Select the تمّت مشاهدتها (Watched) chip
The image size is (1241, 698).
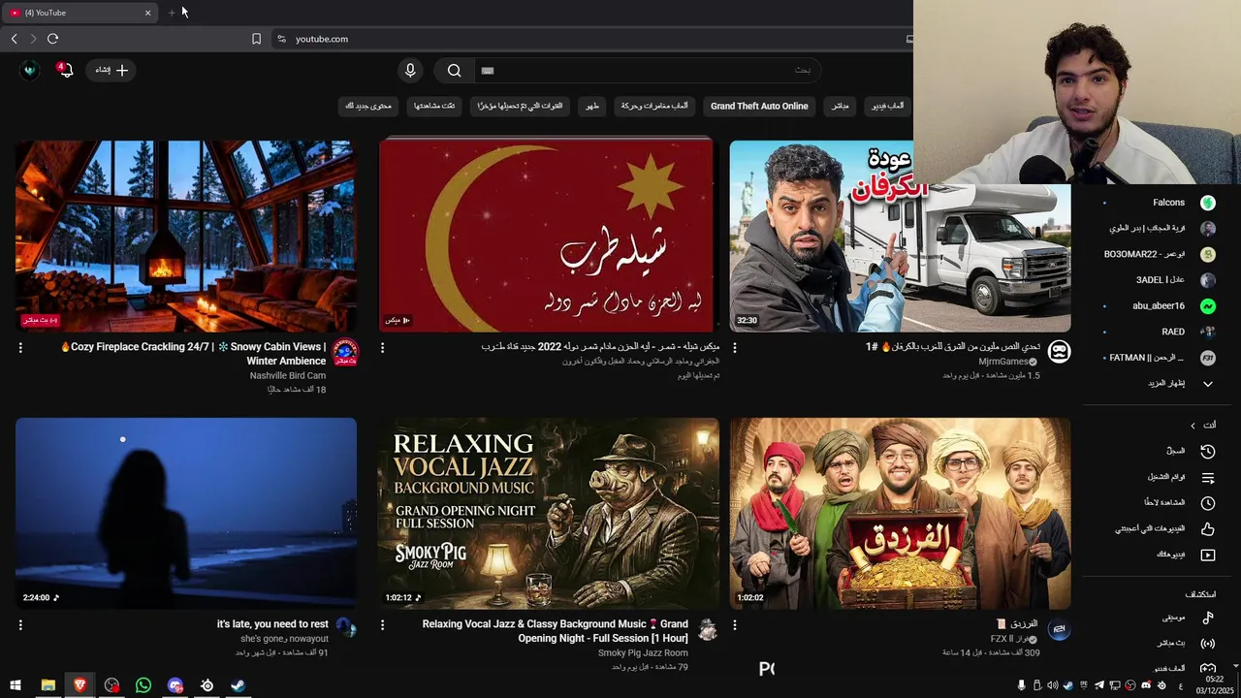(434, 106)
